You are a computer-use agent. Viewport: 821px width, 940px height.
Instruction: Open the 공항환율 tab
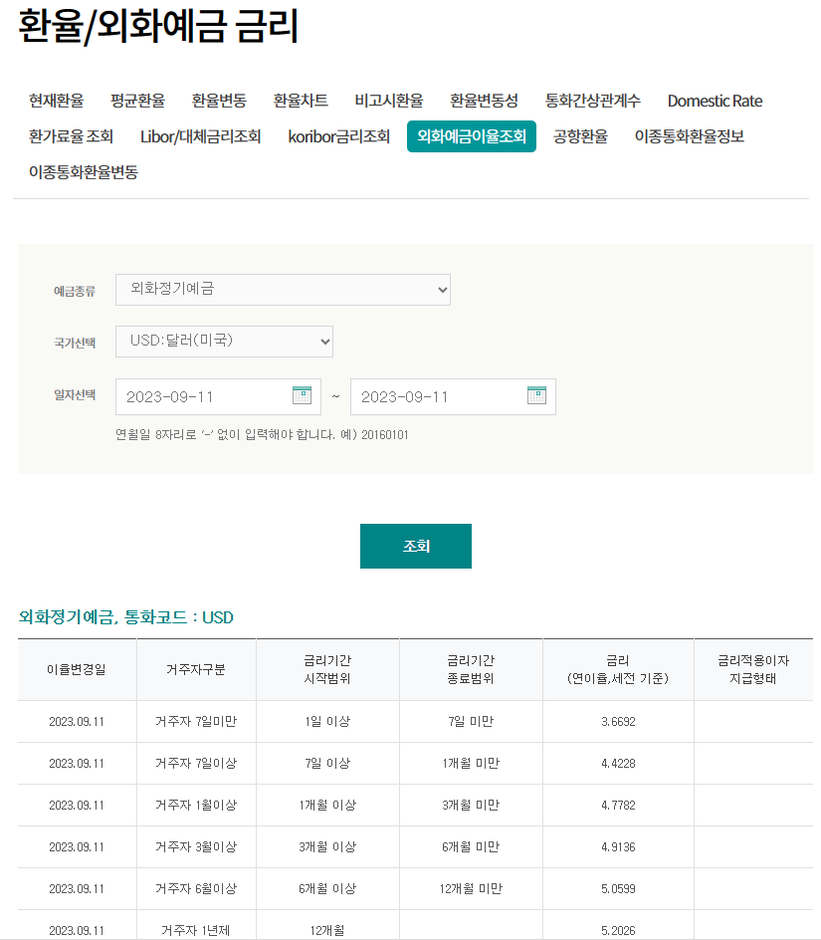click(581, 136)
